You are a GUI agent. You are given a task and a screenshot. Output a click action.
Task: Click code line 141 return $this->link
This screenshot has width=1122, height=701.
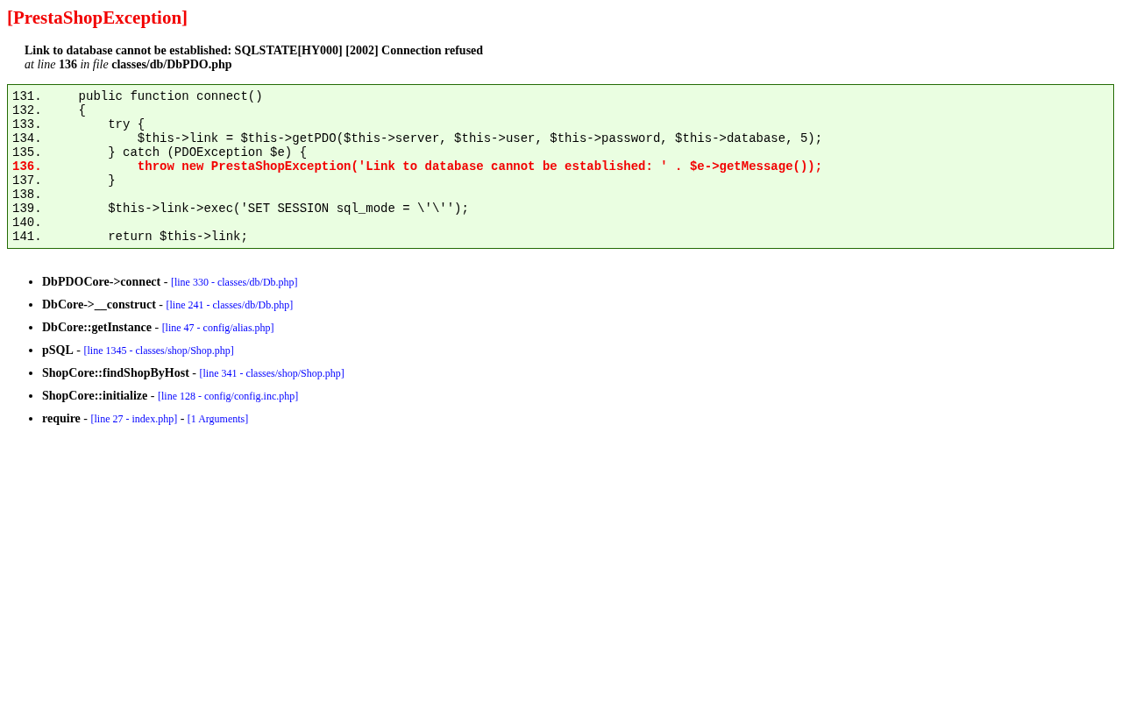[130, 237]
